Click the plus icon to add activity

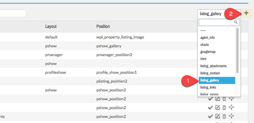point(246,13)
